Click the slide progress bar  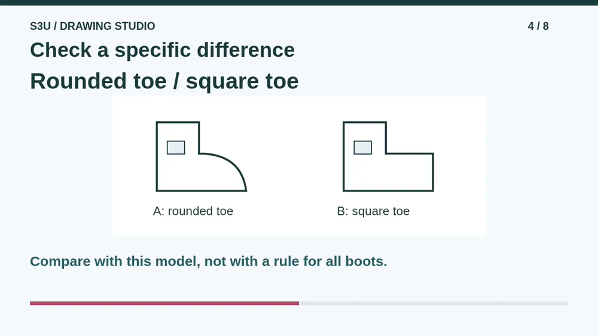tap(299, 303)
